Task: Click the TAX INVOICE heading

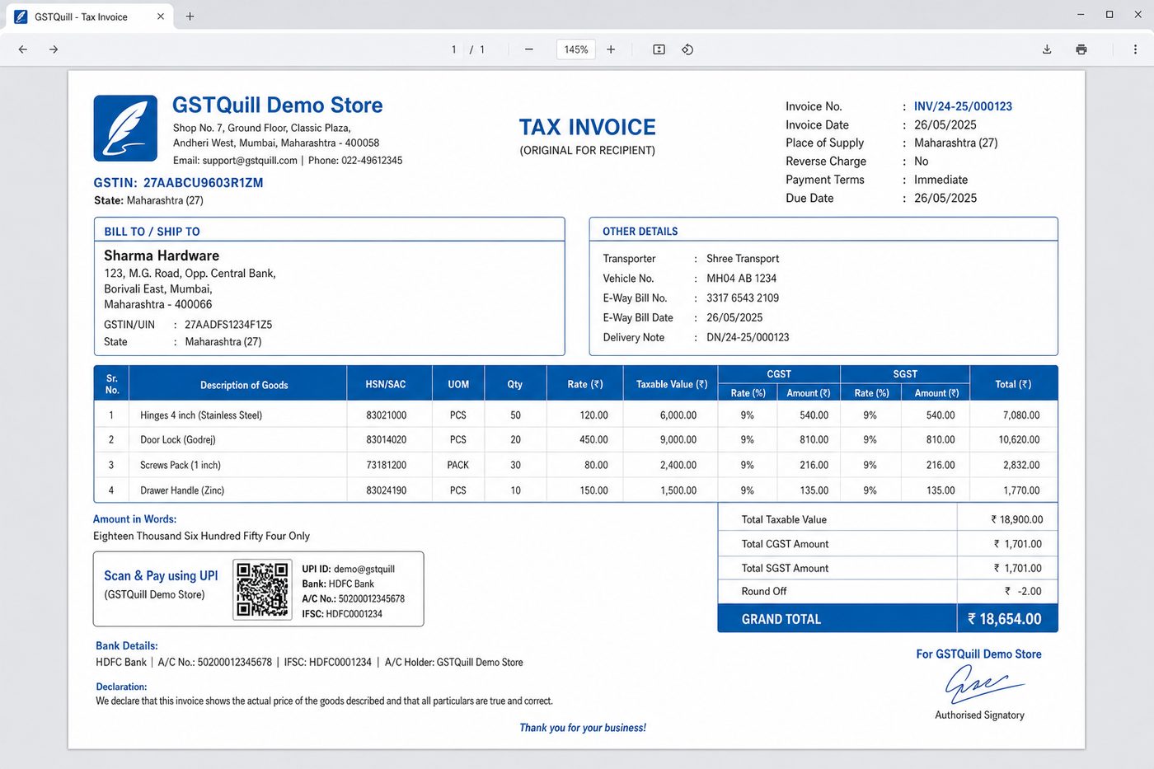Action: [587, 127]
